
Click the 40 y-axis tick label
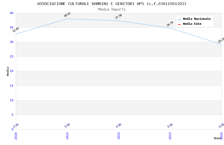click(x=12, y=13)
